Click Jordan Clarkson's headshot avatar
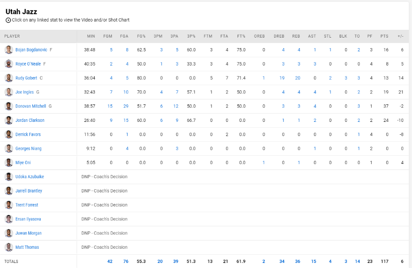Image resolution: width=412 pixels, height=268 pixels. pos(9,120)
